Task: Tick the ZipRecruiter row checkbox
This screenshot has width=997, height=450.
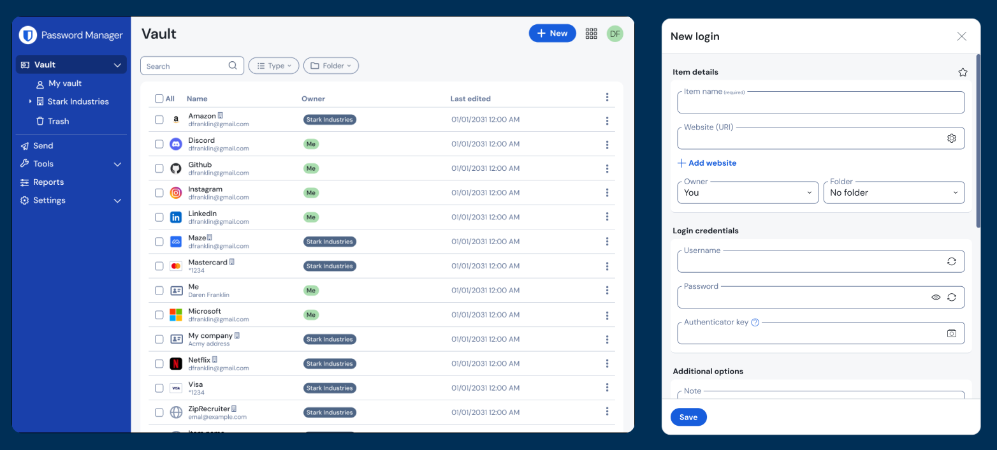Action: 159,412
